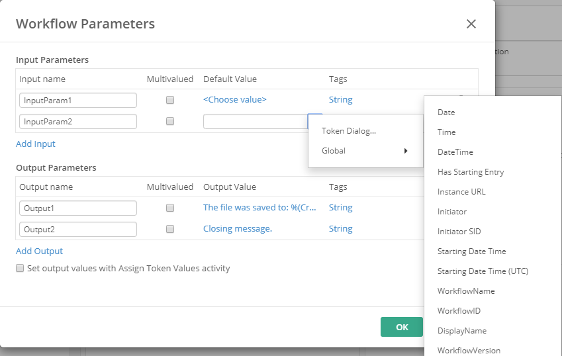
Task: Click the Add Output link
Action: (x=39, y=251)
